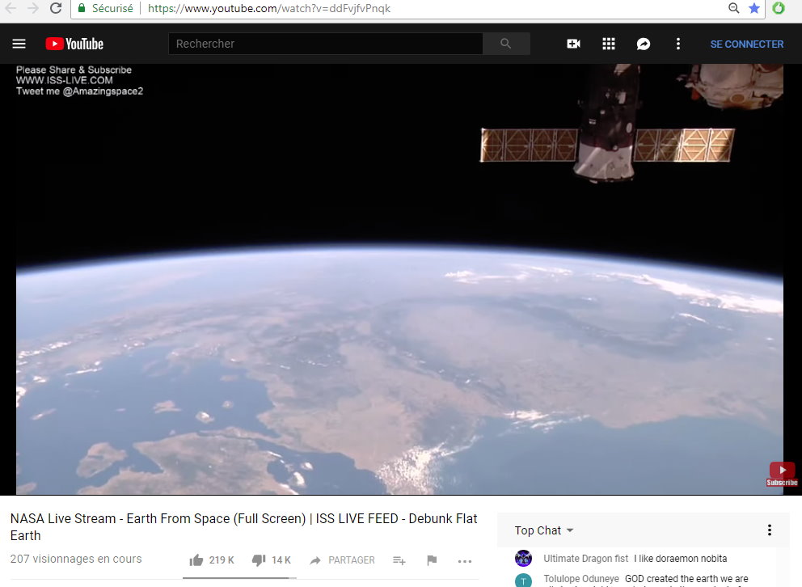The height and width of the screenshot is (587, 802).
Task: Like the video with thumbs up
Action: tap(196, 560)
